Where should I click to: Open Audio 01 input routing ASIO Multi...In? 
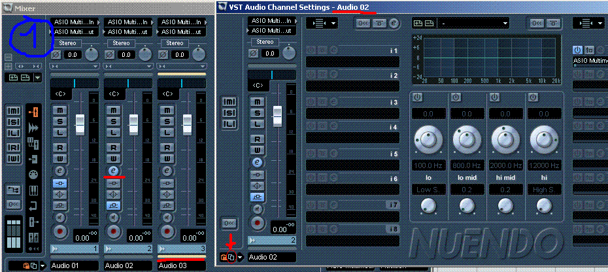(x=75, y=22)
